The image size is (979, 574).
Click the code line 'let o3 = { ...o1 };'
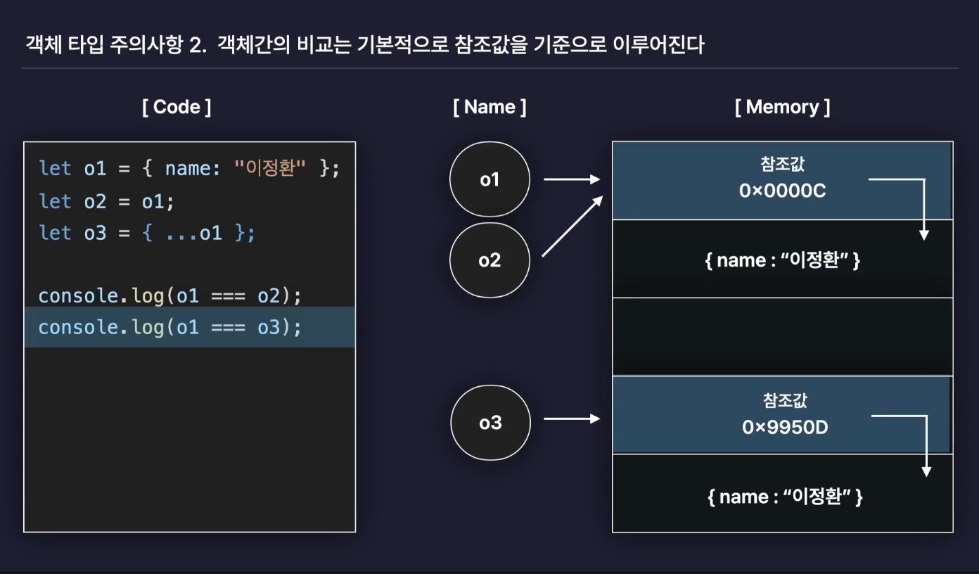tap(147, 233)
